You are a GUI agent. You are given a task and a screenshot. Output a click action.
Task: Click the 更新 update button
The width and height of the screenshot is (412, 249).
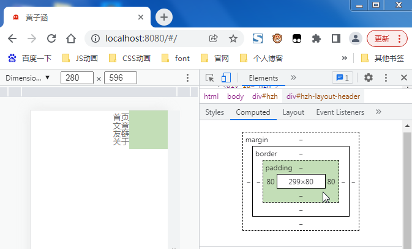coord(387,38)
